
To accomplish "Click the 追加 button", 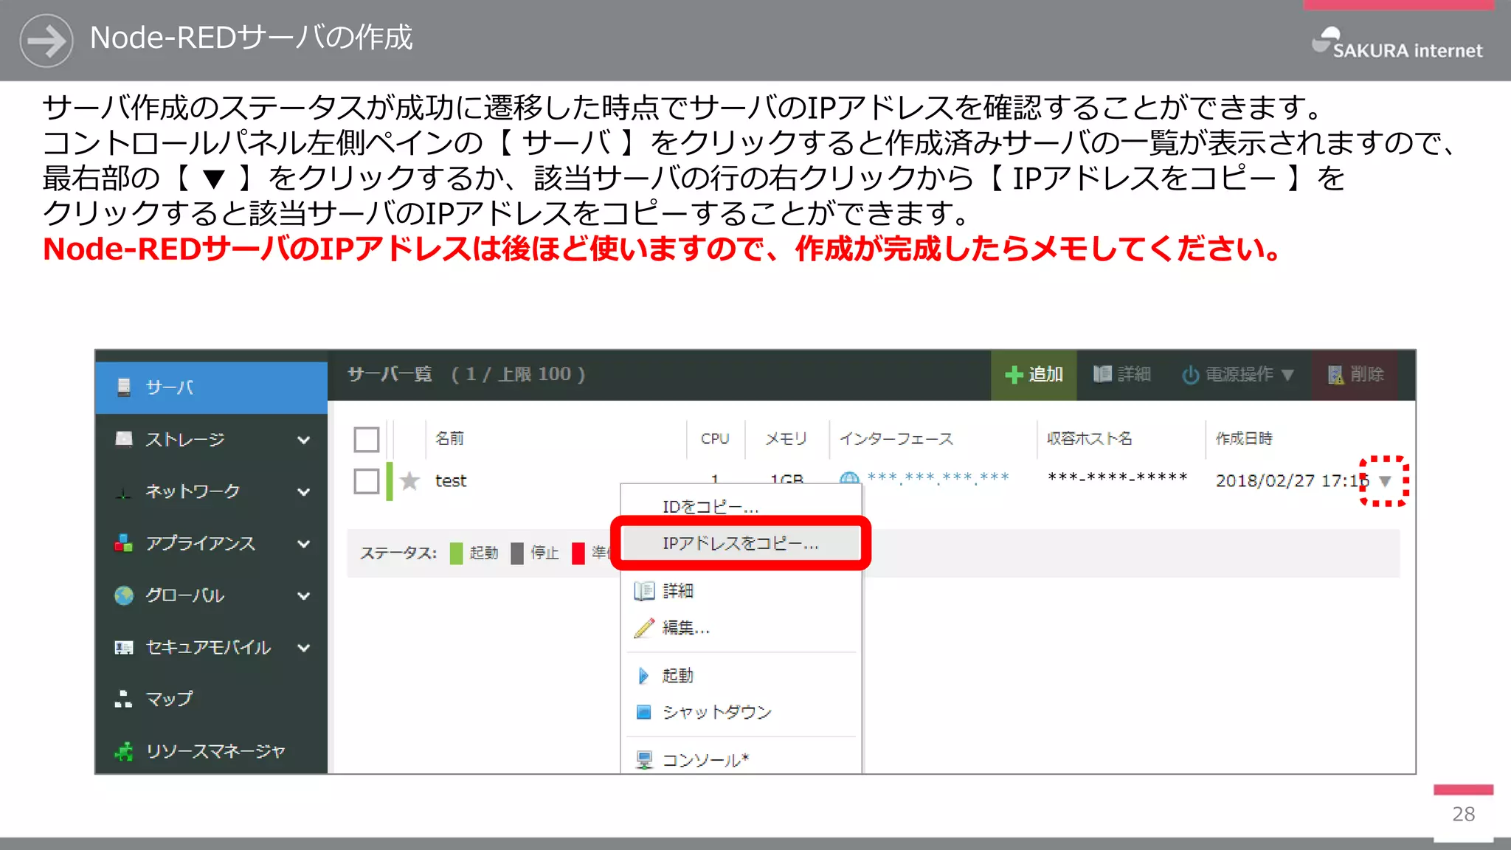I will point(1034,375).
